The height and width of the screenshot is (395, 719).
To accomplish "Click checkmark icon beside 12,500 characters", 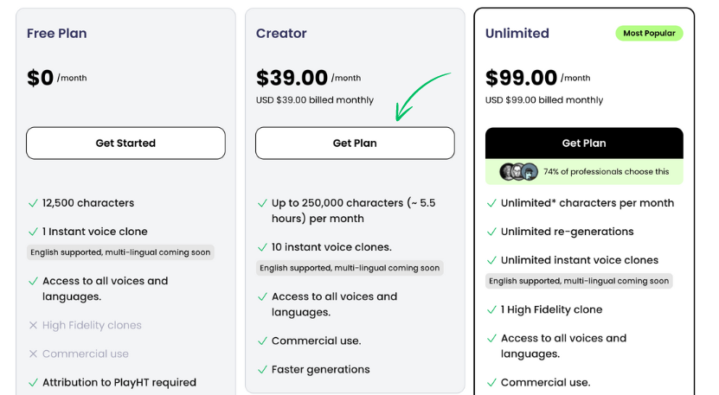I will click(33, 203).
